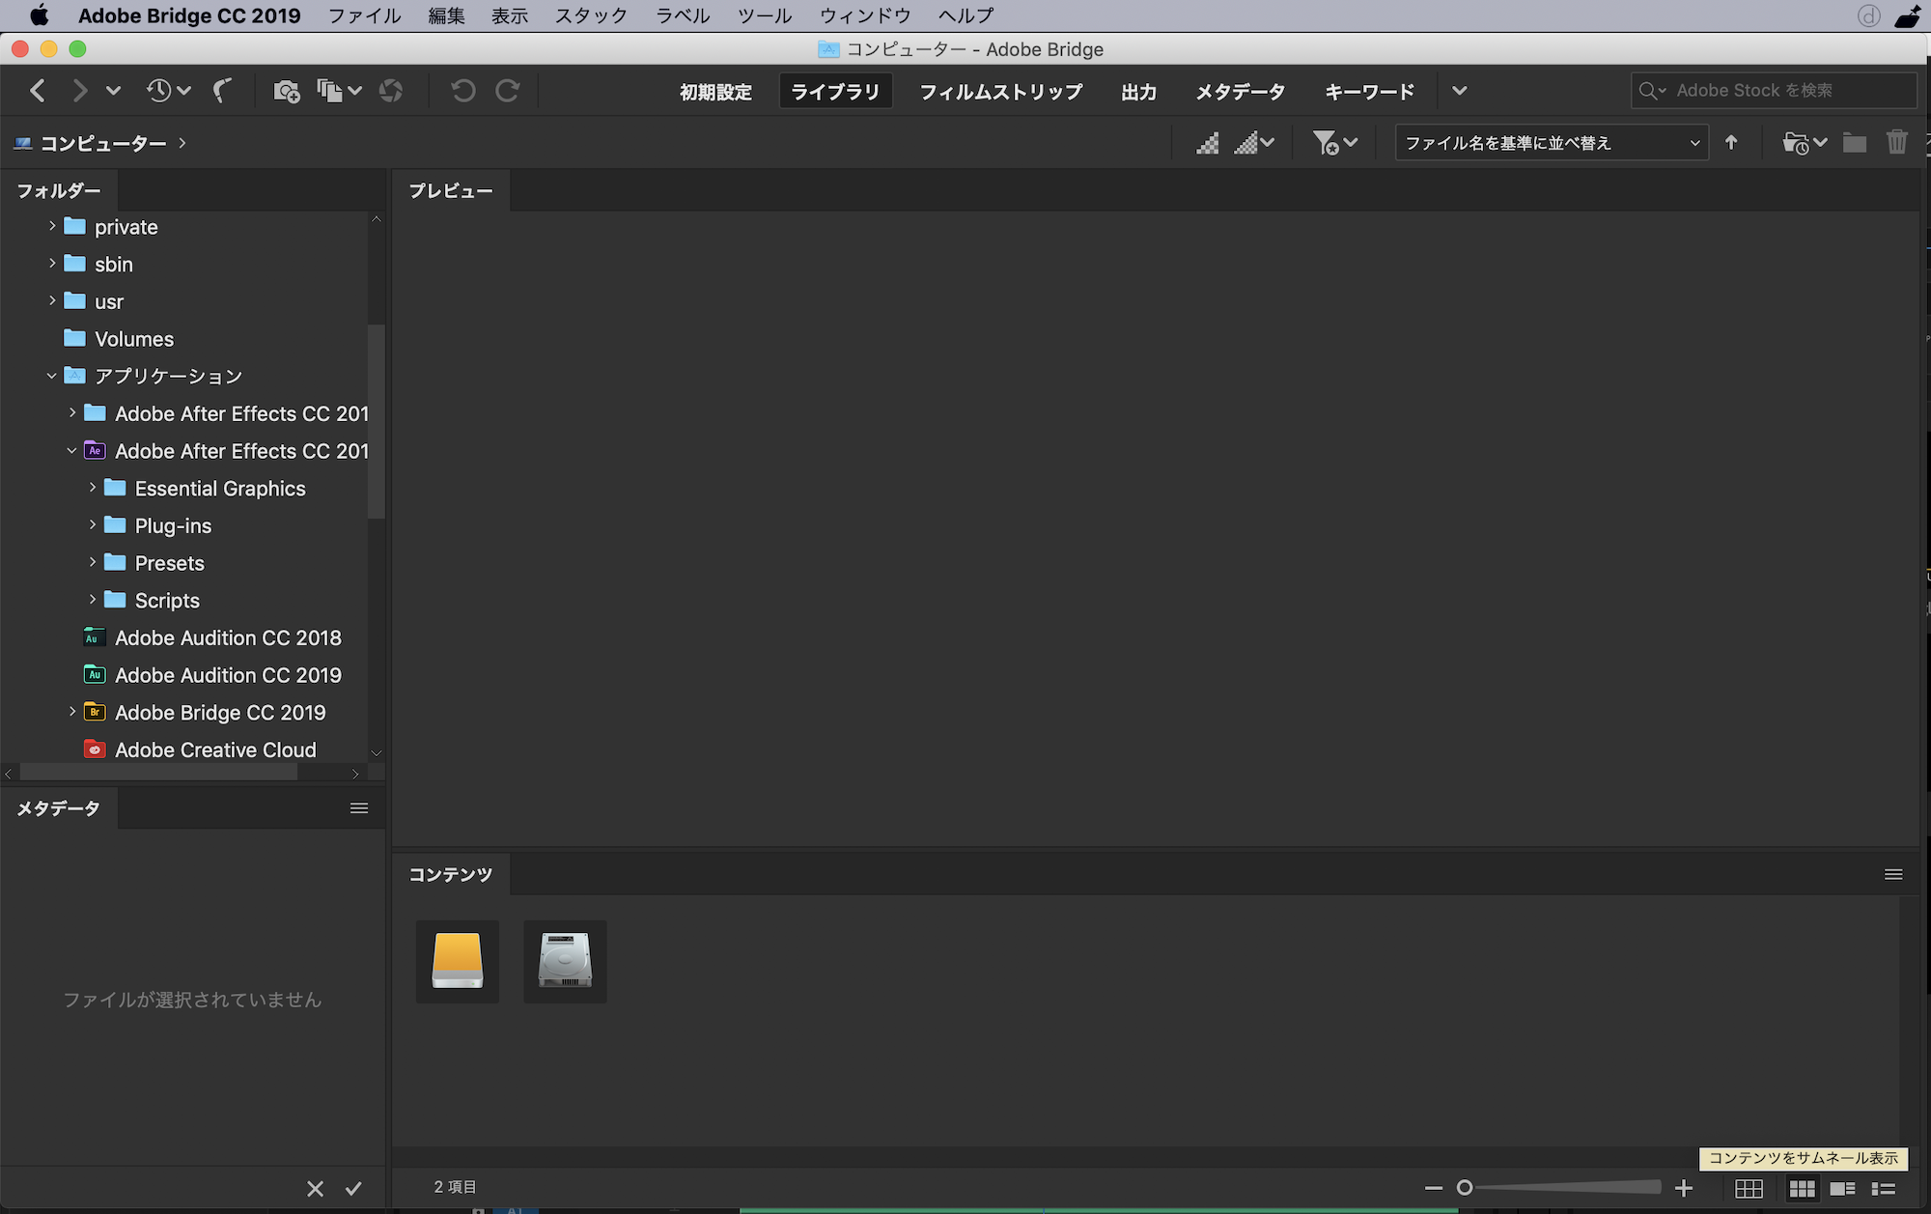
Task: Click the apply metadata checkmark button
Action: tap(353, 1189)
